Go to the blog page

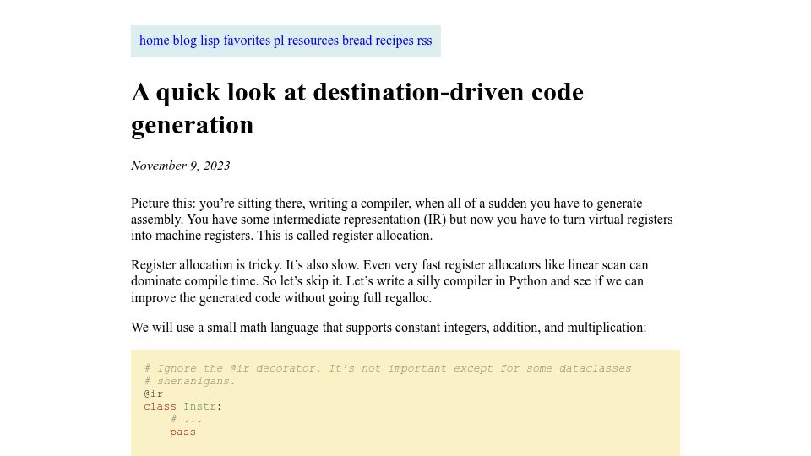(185, 41)
